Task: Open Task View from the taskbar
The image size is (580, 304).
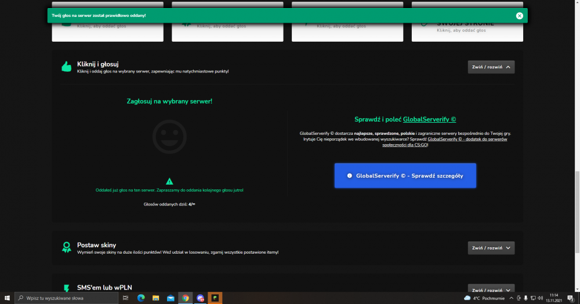Action: coord(125,298)
